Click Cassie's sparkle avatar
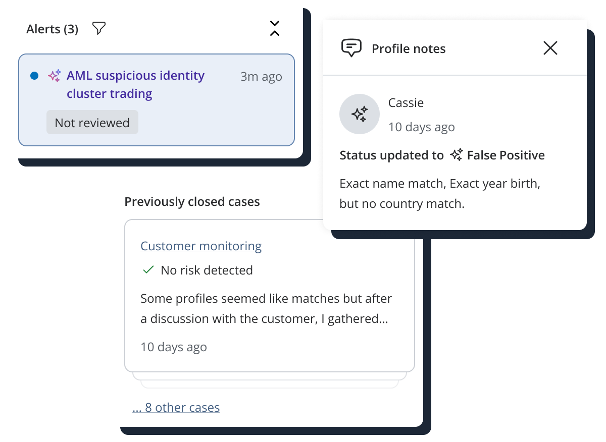Screen dimensions: 606x442 click(360, 114)
